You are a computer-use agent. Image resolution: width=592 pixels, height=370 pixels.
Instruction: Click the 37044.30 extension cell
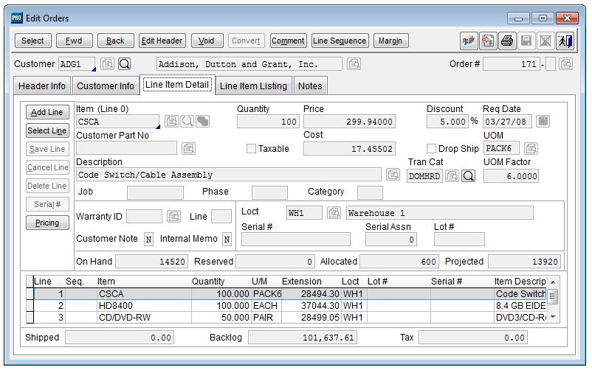[x=311, y=305]
